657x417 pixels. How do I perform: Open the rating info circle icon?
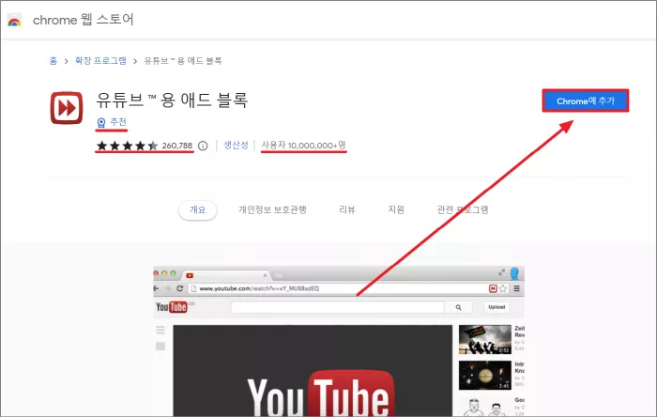tap(203, 146)
